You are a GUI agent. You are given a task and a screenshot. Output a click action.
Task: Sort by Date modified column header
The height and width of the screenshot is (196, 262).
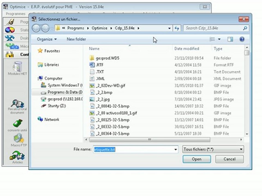point(187,49)
